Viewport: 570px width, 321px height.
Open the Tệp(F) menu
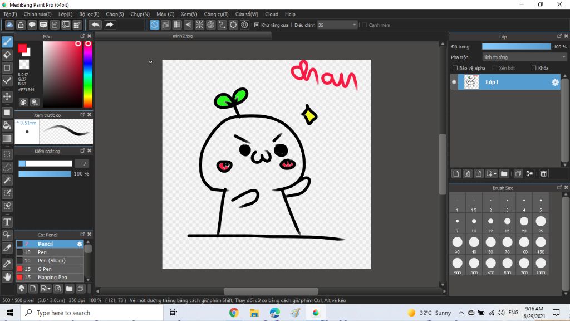[10, 14]
